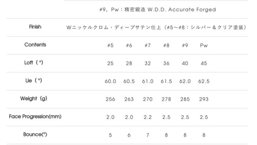Click the Lie row heading
Image resolution: width=257 pixels, height=145 pixels.
pyautogui.click(x=34, y=80)
